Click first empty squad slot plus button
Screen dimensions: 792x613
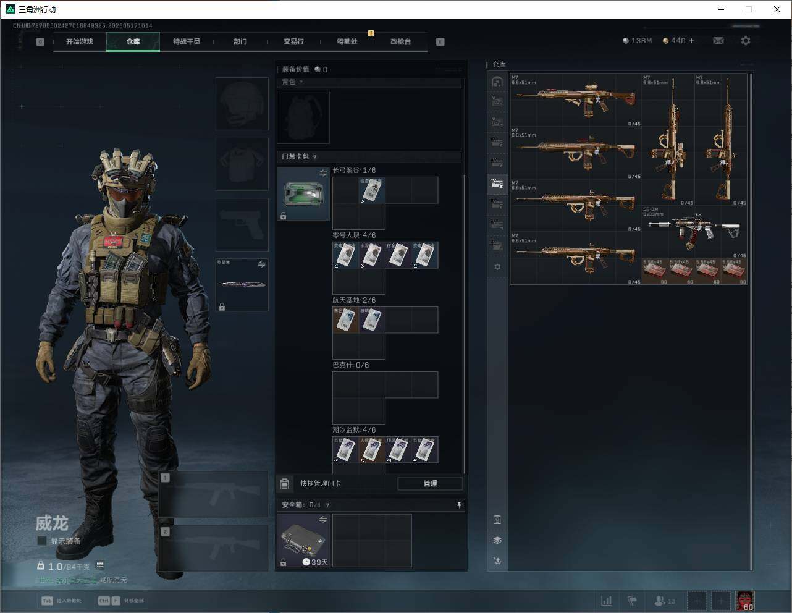tap(696, 601)
